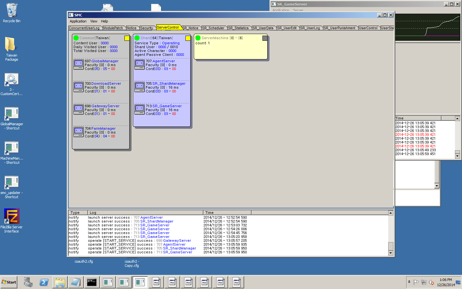
Task: Select the AgentServer monitor icon
Action: [140, 64]
